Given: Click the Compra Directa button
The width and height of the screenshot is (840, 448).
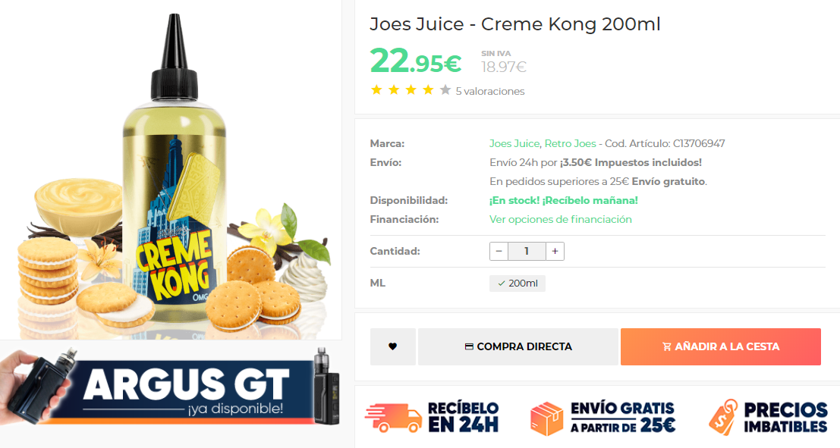Looking at the screenshot, I should (518, 347).
